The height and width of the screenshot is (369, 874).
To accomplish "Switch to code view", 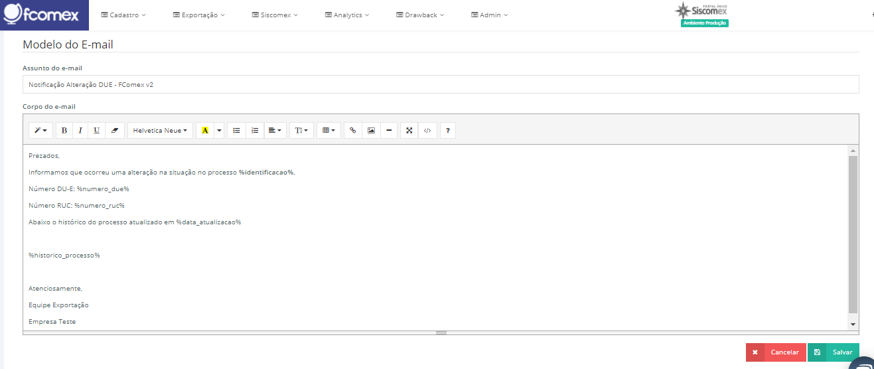I will point(427,130).
